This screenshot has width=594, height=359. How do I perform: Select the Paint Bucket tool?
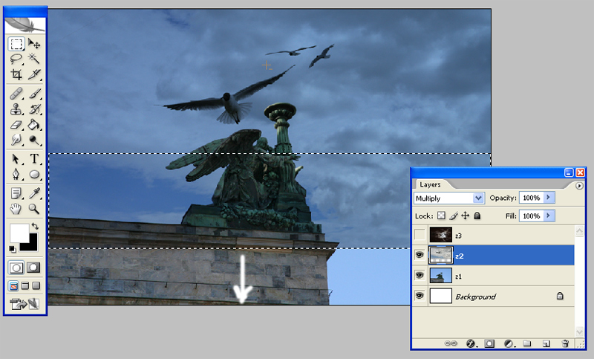(x=34, y=125)
